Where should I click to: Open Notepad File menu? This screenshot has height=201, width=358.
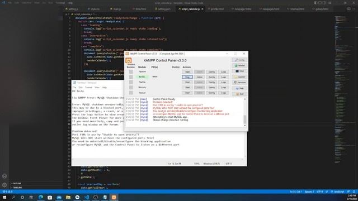(74, 87)
